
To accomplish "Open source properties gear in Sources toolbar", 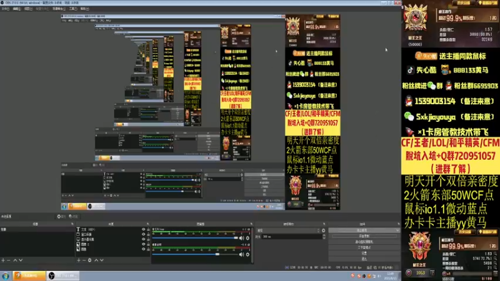I will pyautogui.click(x=89, y=260).
